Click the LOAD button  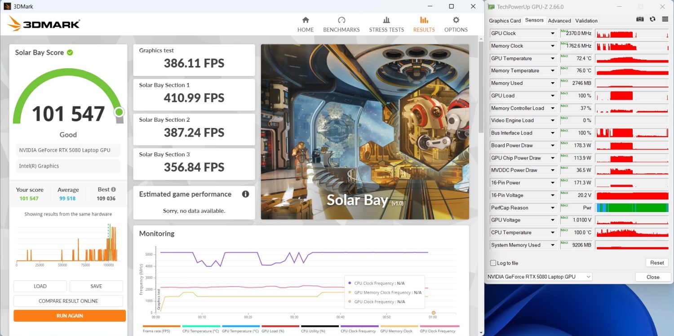click(40, 286)
